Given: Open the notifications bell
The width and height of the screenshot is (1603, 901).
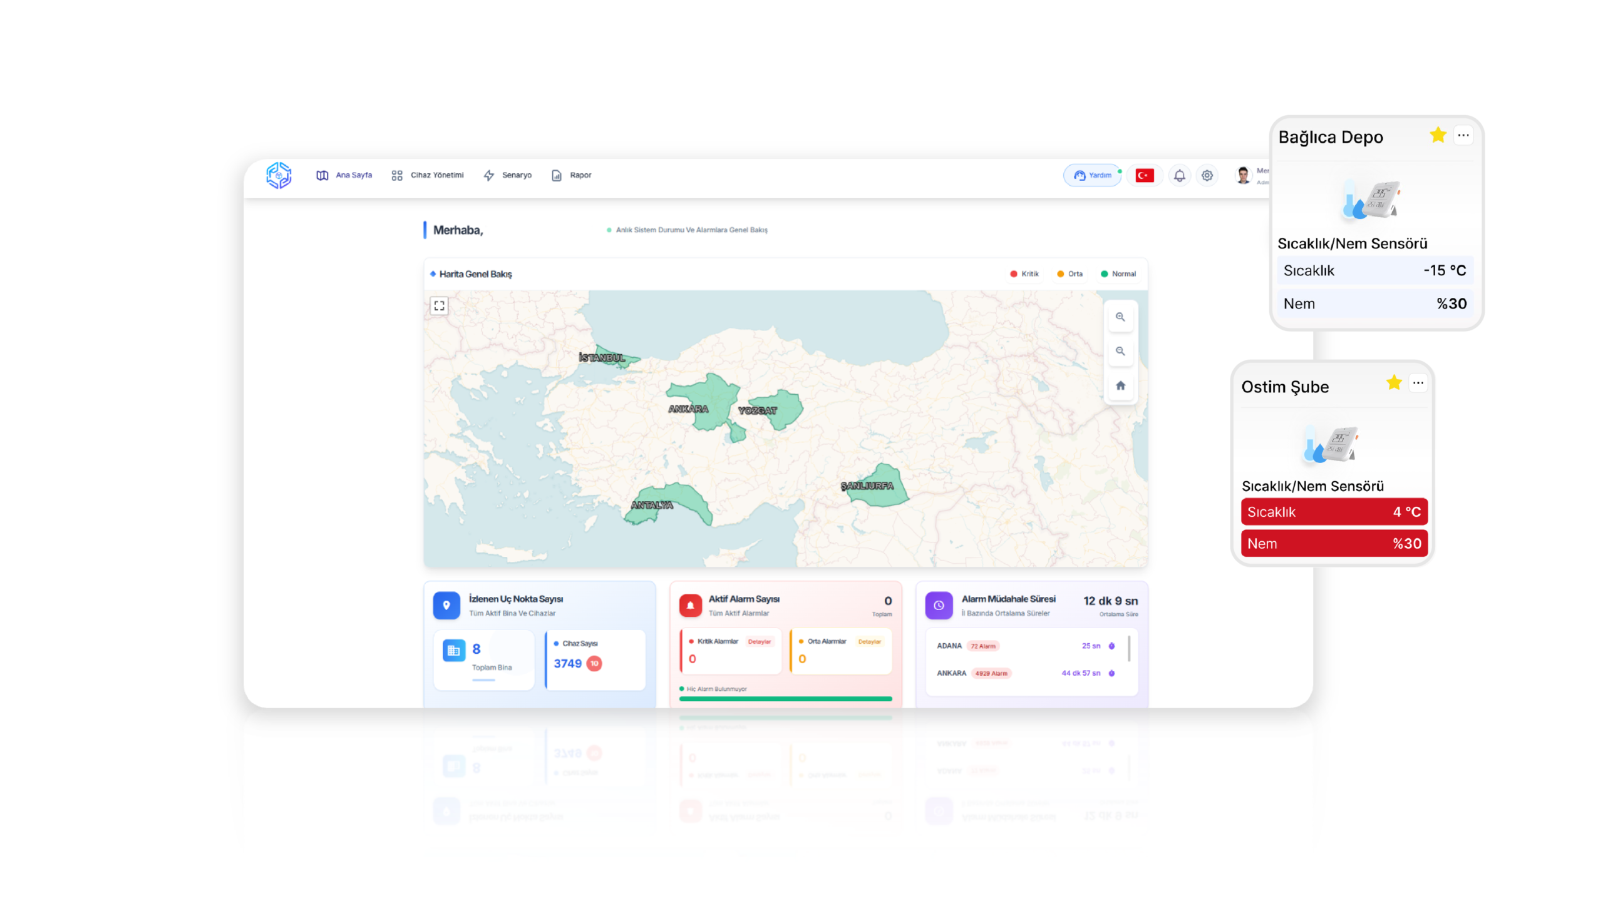Looking at the screenshot, I should click(x=1179, y=176).
